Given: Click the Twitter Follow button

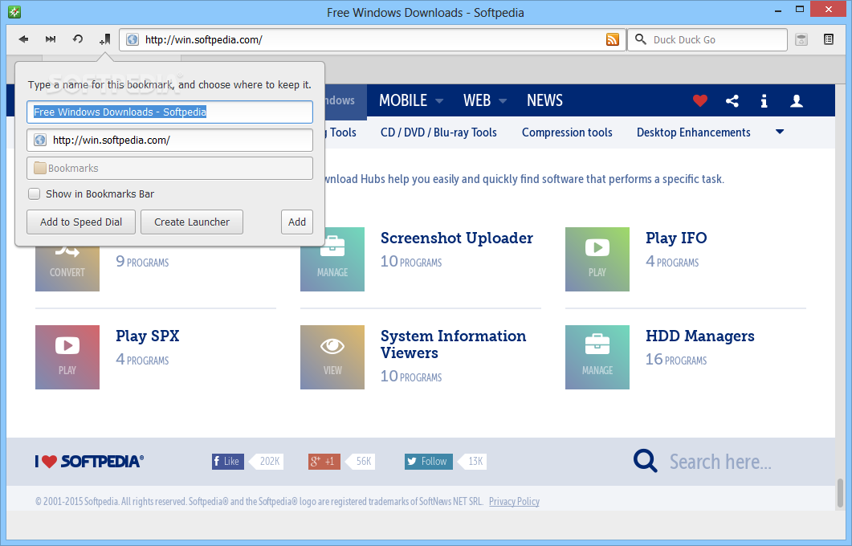Looking at the screenshot, I should tap(428, 461).
